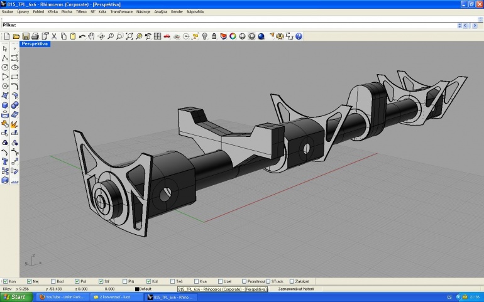Enable the Kva osnap checkbox
Image resolution: width=484 pixels, height=302 pixels.
pyautogui.click(x=196, y=281)
